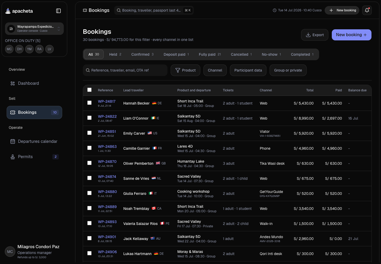Click the 16 Jul balance due date
This screenshot has width=381, height=264.
coord(353,118)
